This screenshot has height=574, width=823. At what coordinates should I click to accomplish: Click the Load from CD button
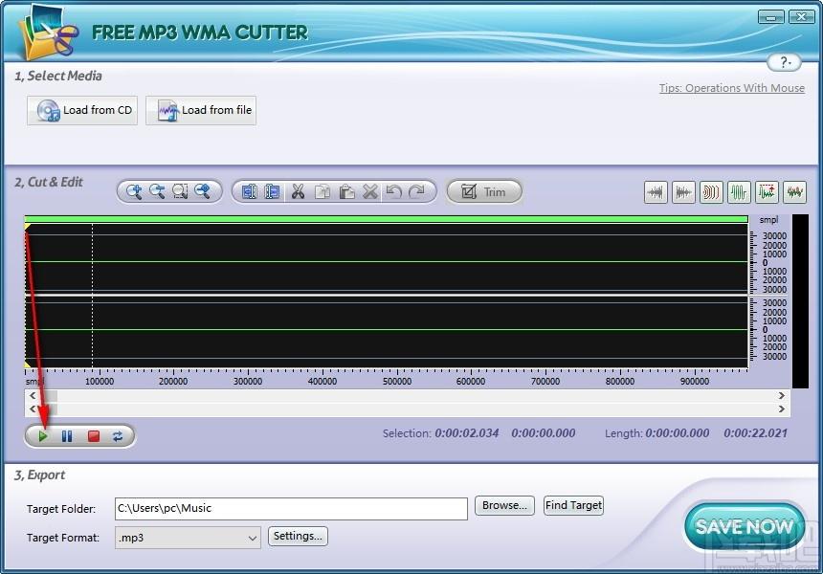coord(82,110)
